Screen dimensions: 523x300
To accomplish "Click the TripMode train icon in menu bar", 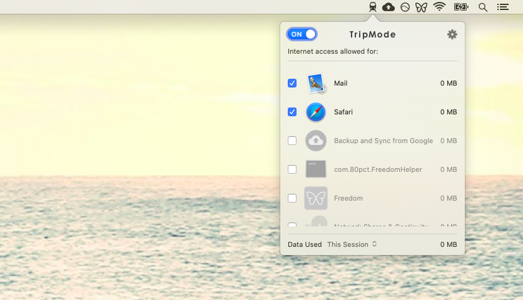I will pos(373,7).
